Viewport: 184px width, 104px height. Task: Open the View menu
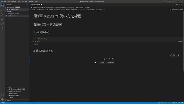pyautogui.click(x=19, y=1)
